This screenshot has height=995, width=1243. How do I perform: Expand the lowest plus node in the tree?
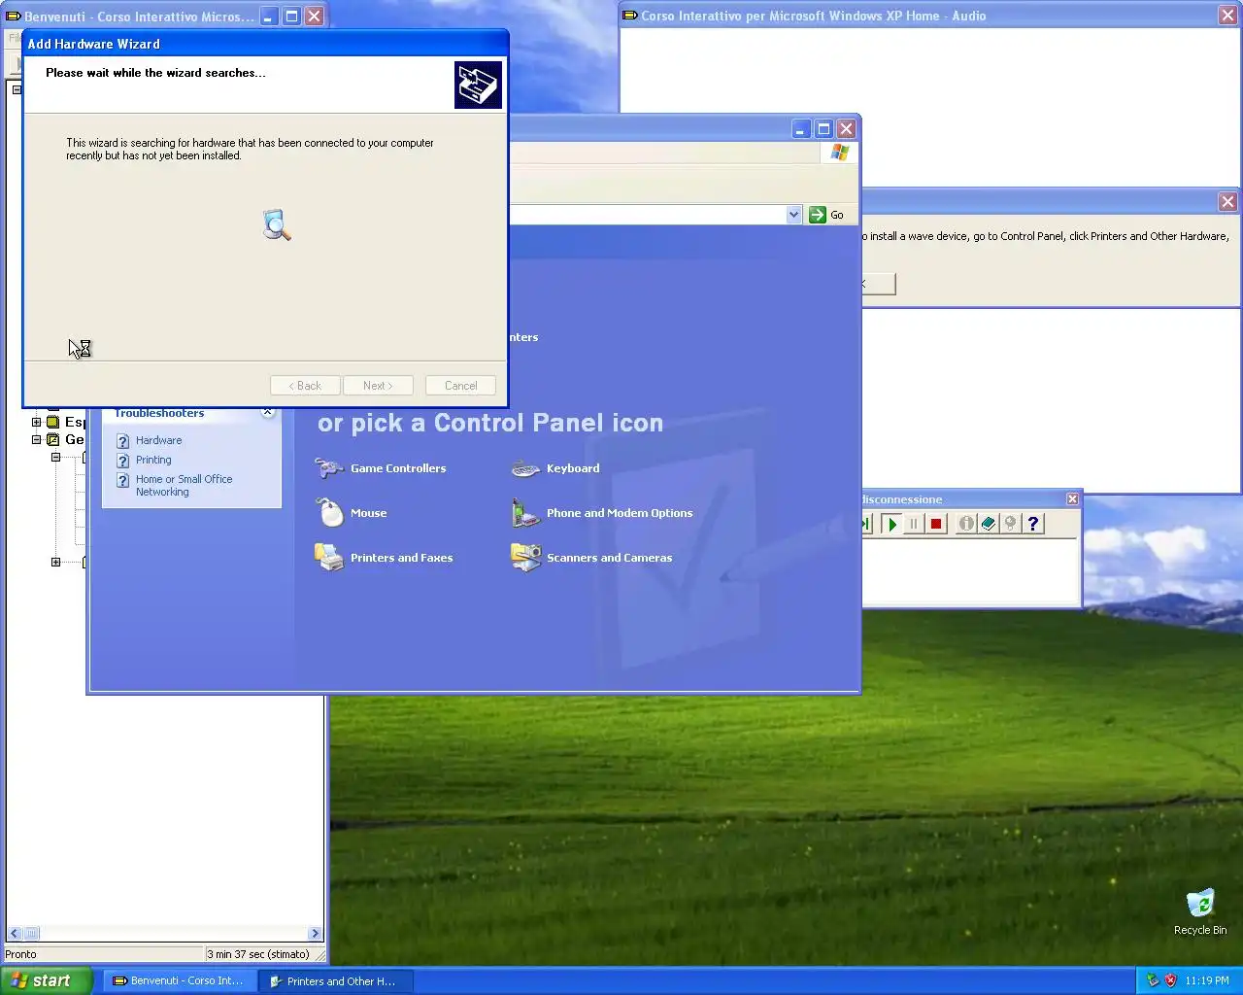(55, 562)
